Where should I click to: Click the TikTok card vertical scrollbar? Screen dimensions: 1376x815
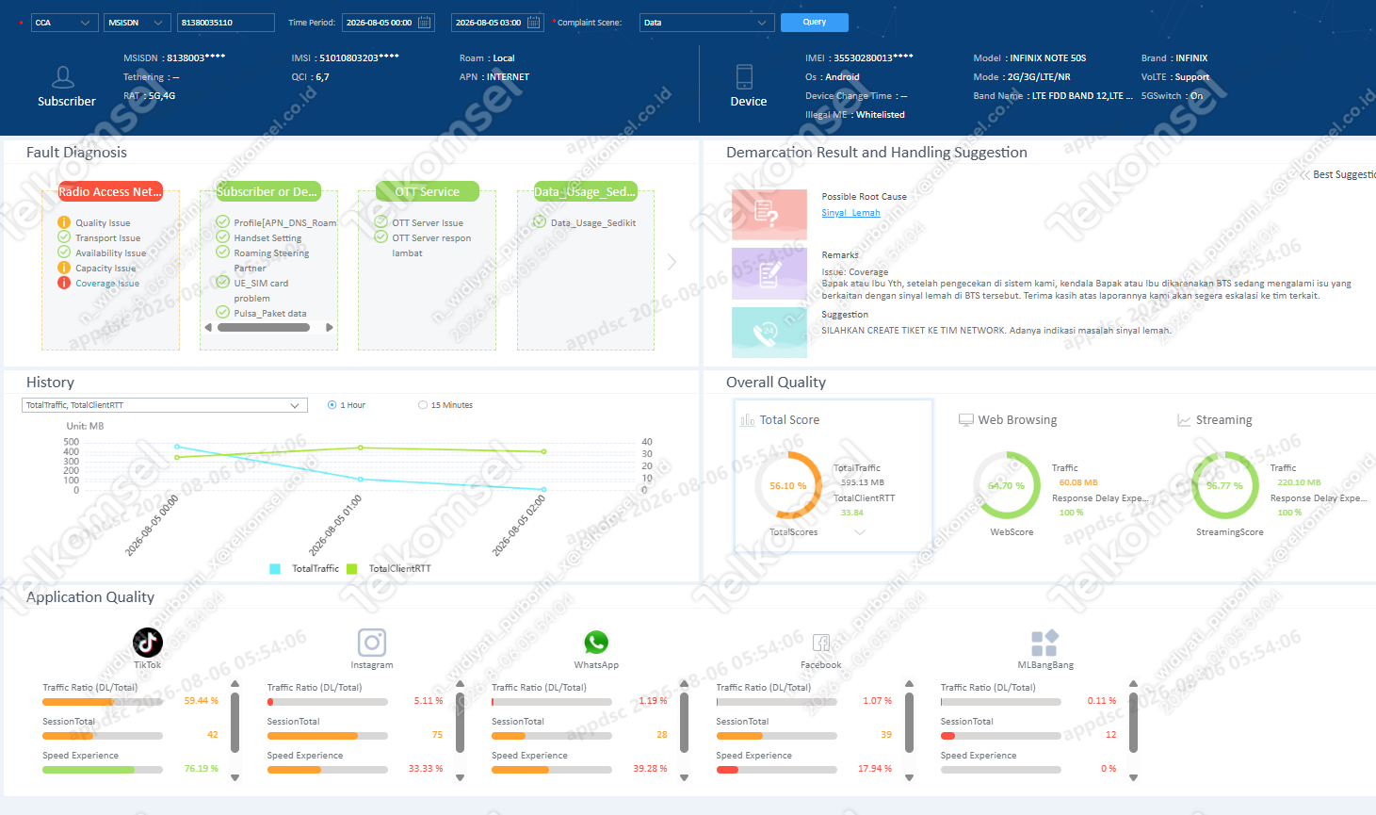click(x=235, y=723)
